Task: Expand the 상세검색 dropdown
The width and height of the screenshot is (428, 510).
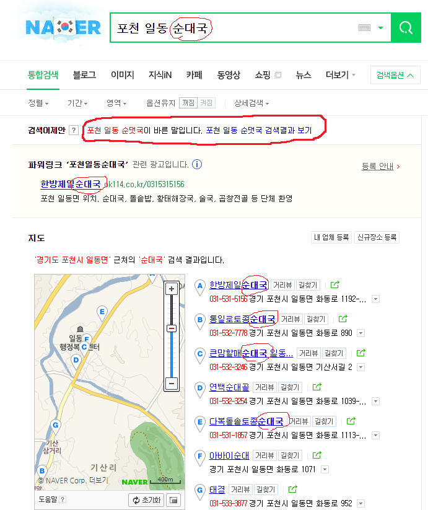Action: click(x=251, y=103)
